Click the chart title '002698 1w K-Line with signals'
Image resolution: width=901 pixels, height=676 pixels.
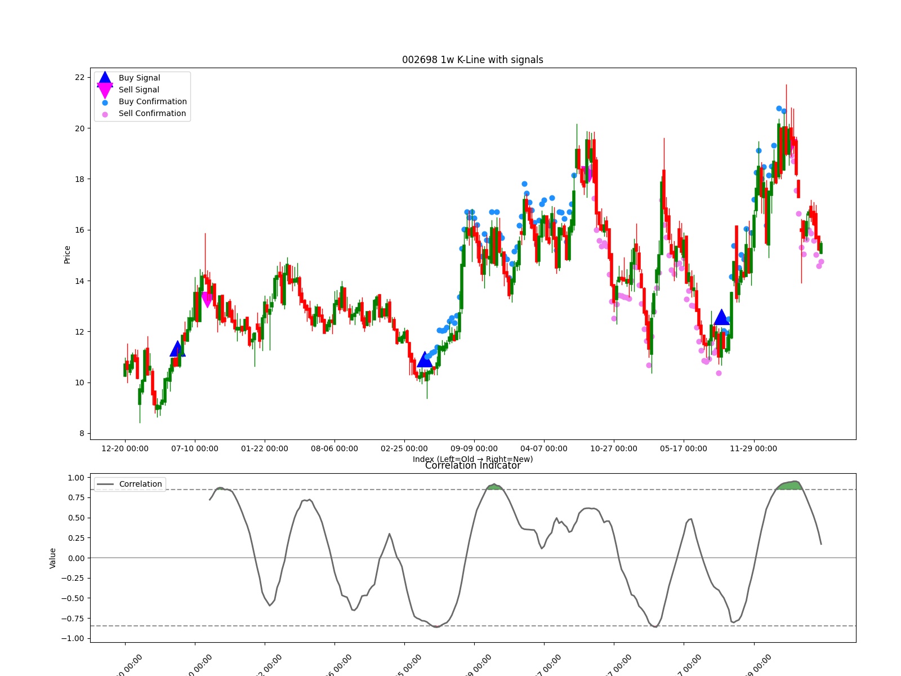[472, 60]
